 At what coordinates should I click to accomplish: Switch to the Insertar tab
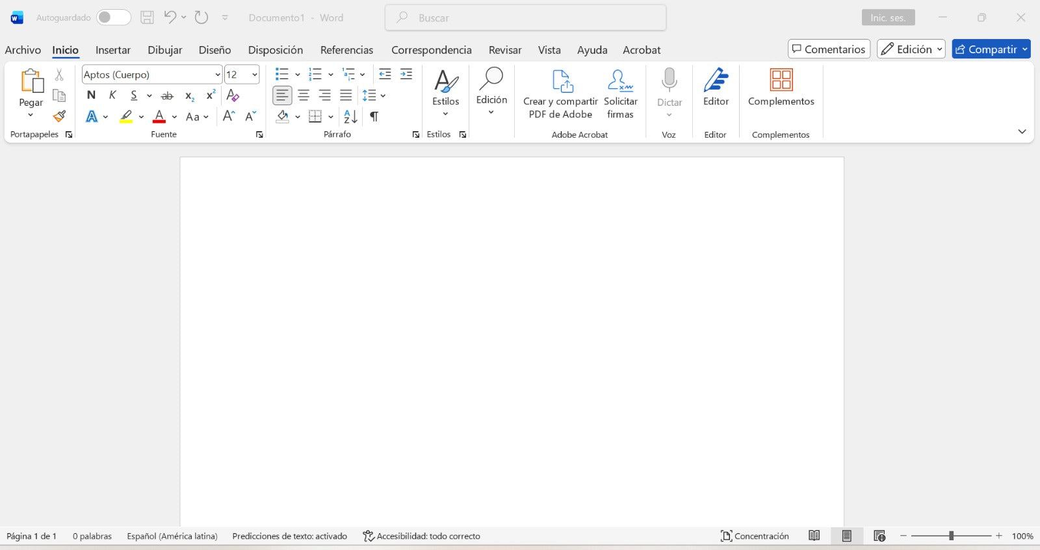tap(113, 50)
